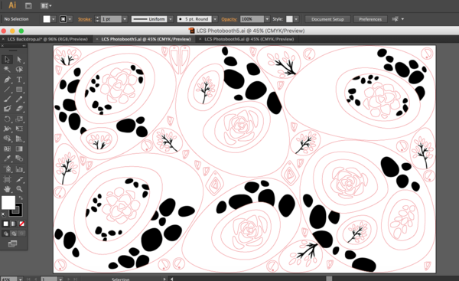The width and height of the screenshot is (459, 281).
Task: Select the Artboard tool
Action: point(7,179)
